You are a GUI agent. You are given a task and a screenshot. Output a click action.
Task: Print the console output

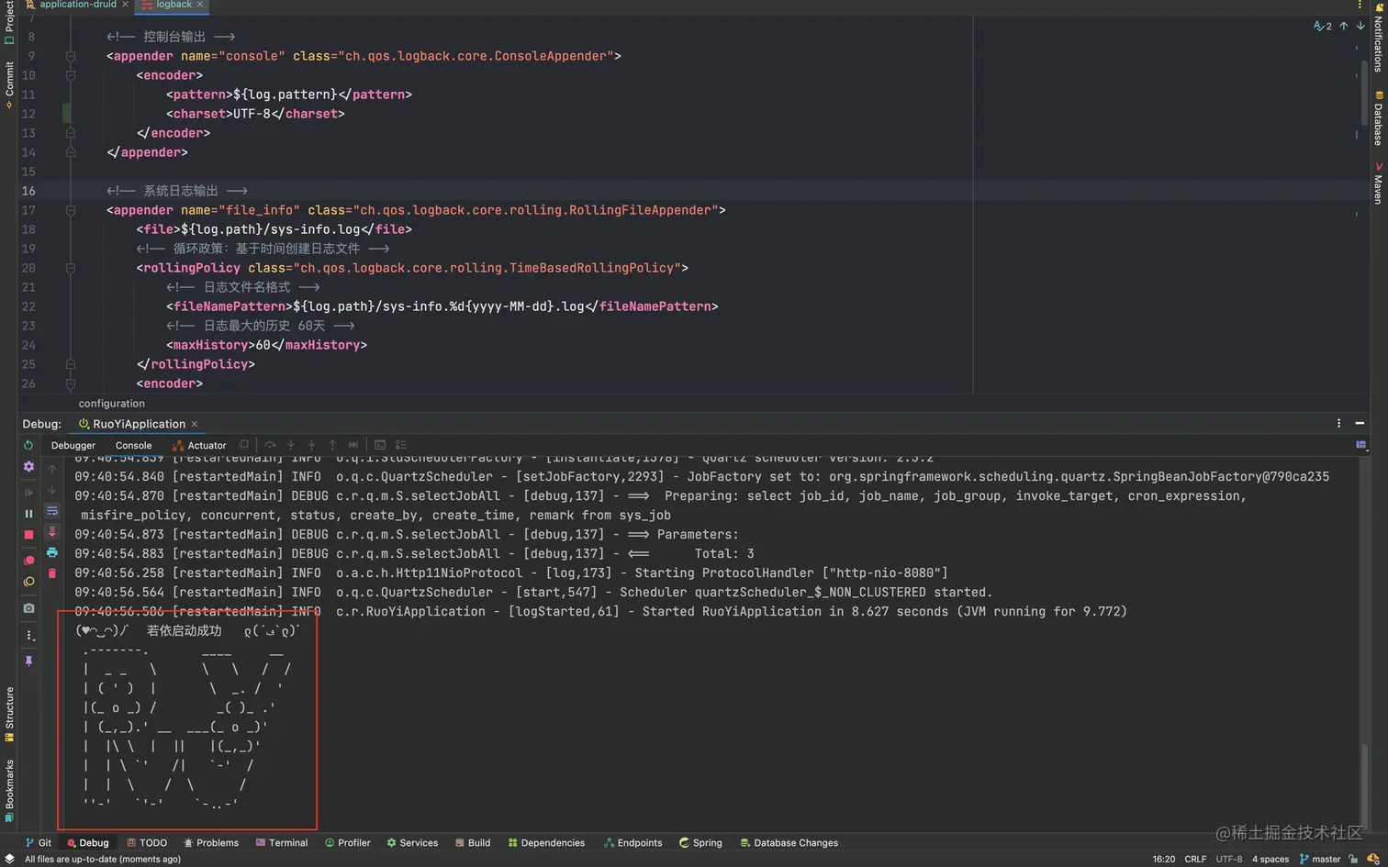click(52, 552)
